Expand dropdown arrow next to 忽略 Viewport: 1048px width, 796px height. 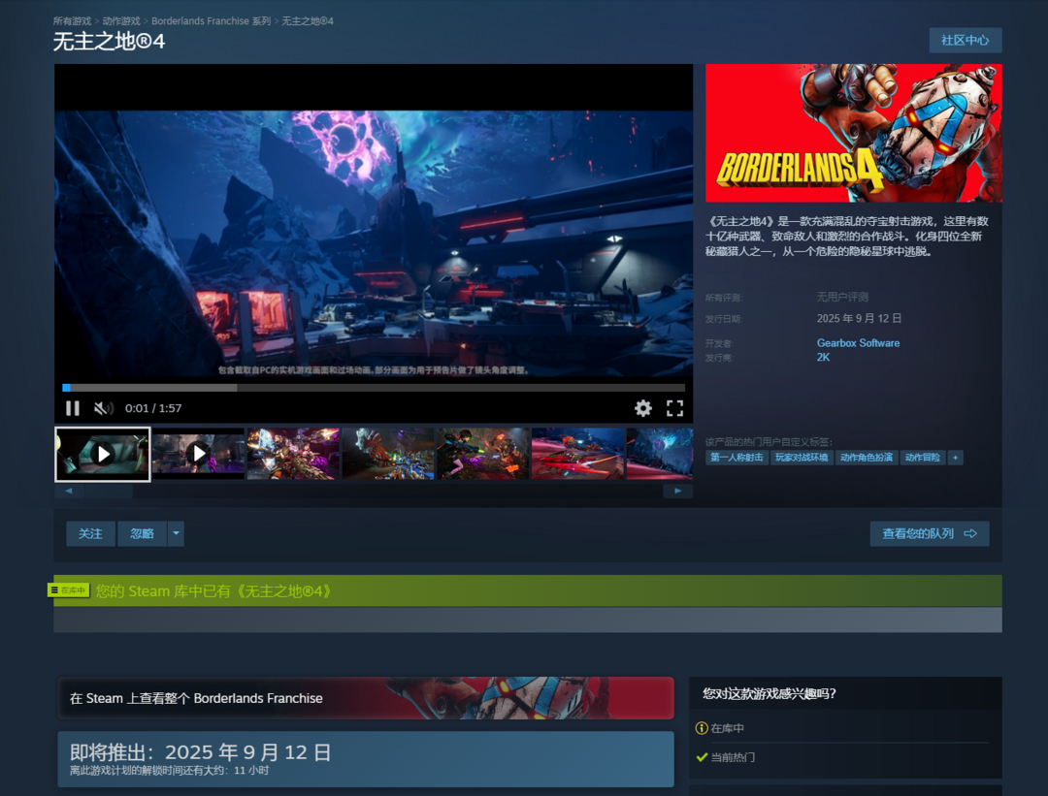(x=176, y=534)
